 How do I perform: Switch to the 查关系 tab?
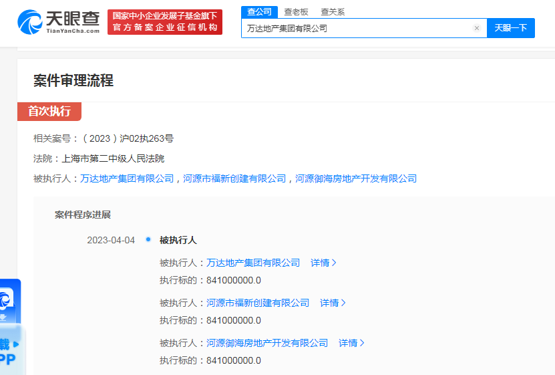(333, 12)
